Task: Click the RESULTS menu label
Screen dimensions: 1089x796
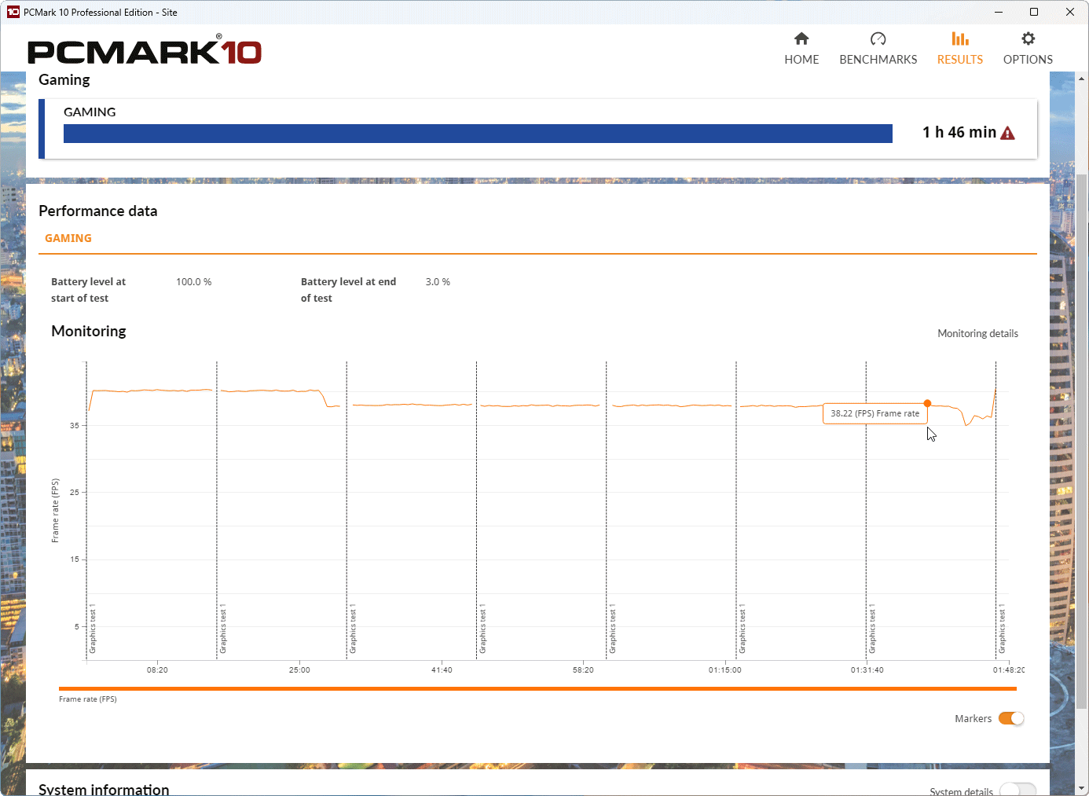Action: tap(960, 60)
